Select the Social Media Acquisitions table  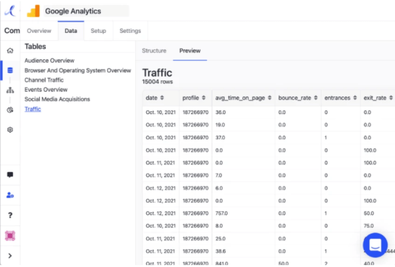(x=57, y=99)
